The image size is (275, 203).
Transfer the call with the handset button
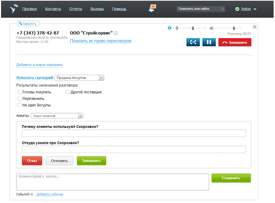[x=193, y=42]
